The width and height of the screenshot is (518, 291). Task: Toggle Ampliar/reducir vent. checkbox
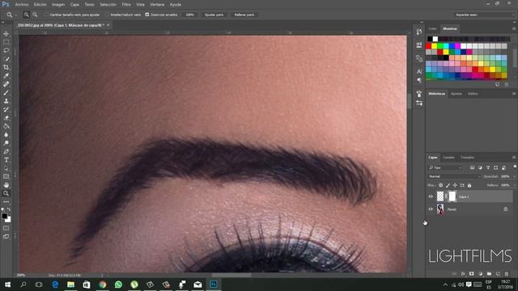click(107, 15)
